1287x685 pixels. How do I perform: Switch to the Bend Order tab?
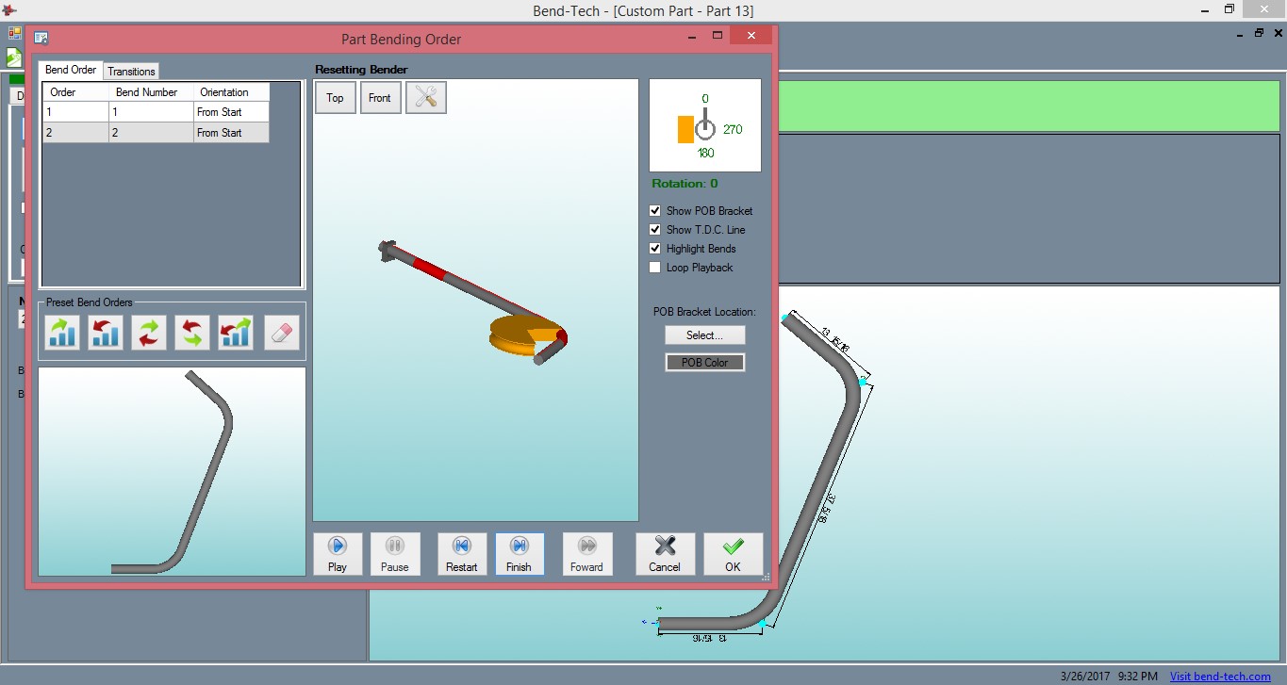71,70
